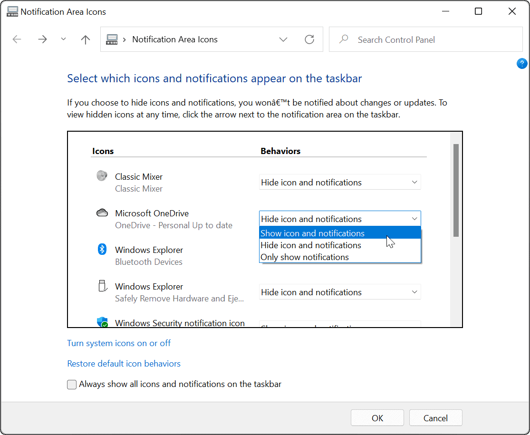Viewport: 530px width, 435px height.
Task: Open the Classic Mixer behavior dropdown
Action: click(x=339, y=182)
